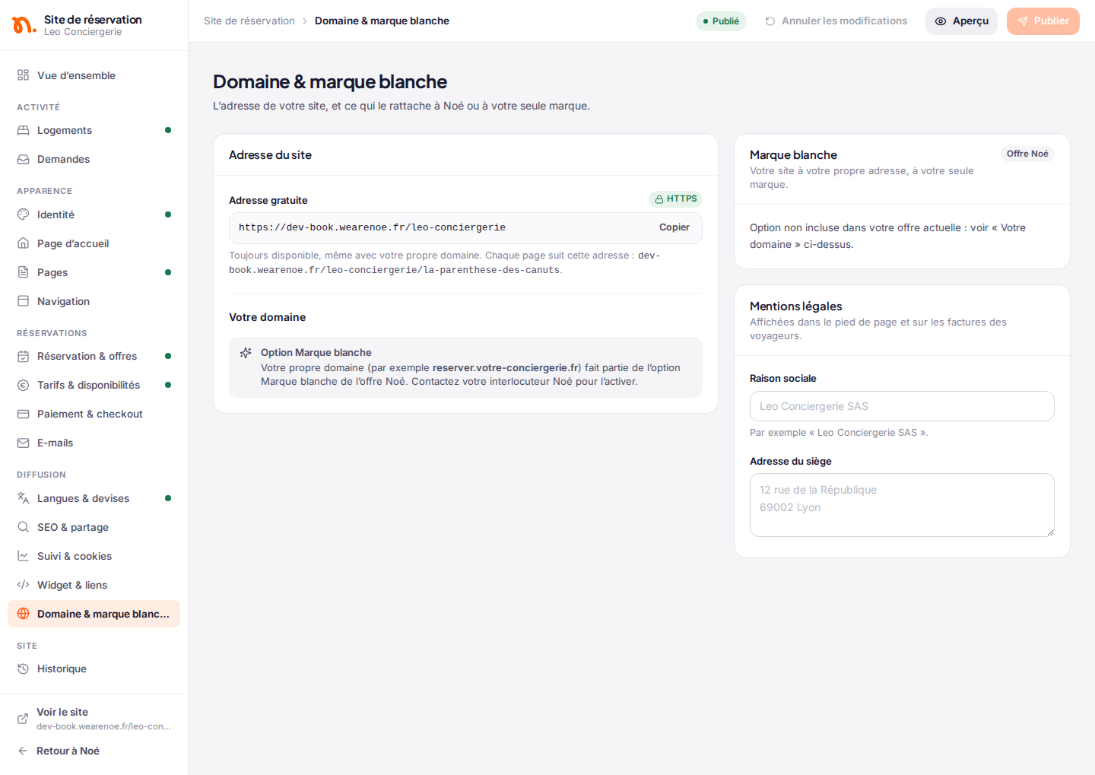Click the Identité palette icon

click(x=24, y=214)
